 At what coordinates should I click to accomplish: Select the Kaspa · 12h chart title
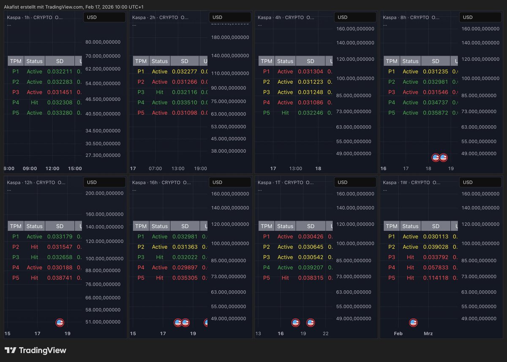(x=36, y=182)
